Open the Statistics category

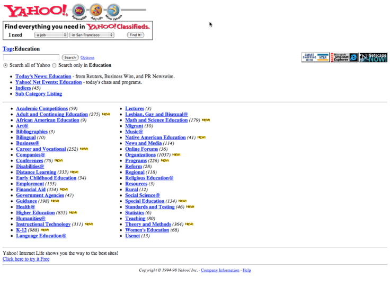135,212
